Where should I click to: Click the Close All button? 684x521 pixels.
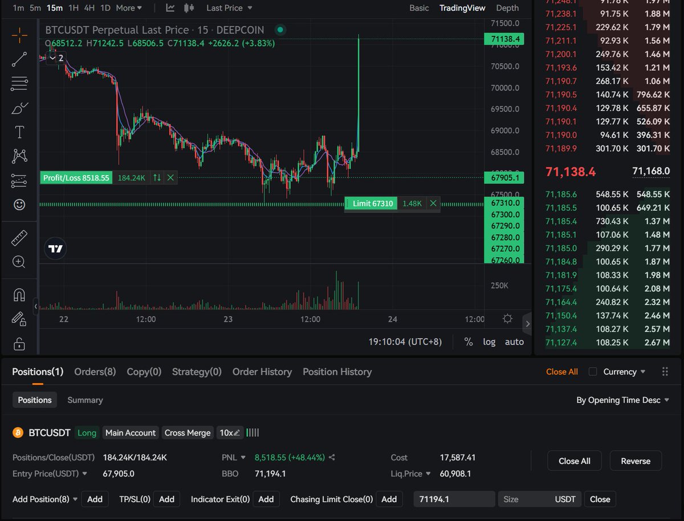[x=575, y=461]
